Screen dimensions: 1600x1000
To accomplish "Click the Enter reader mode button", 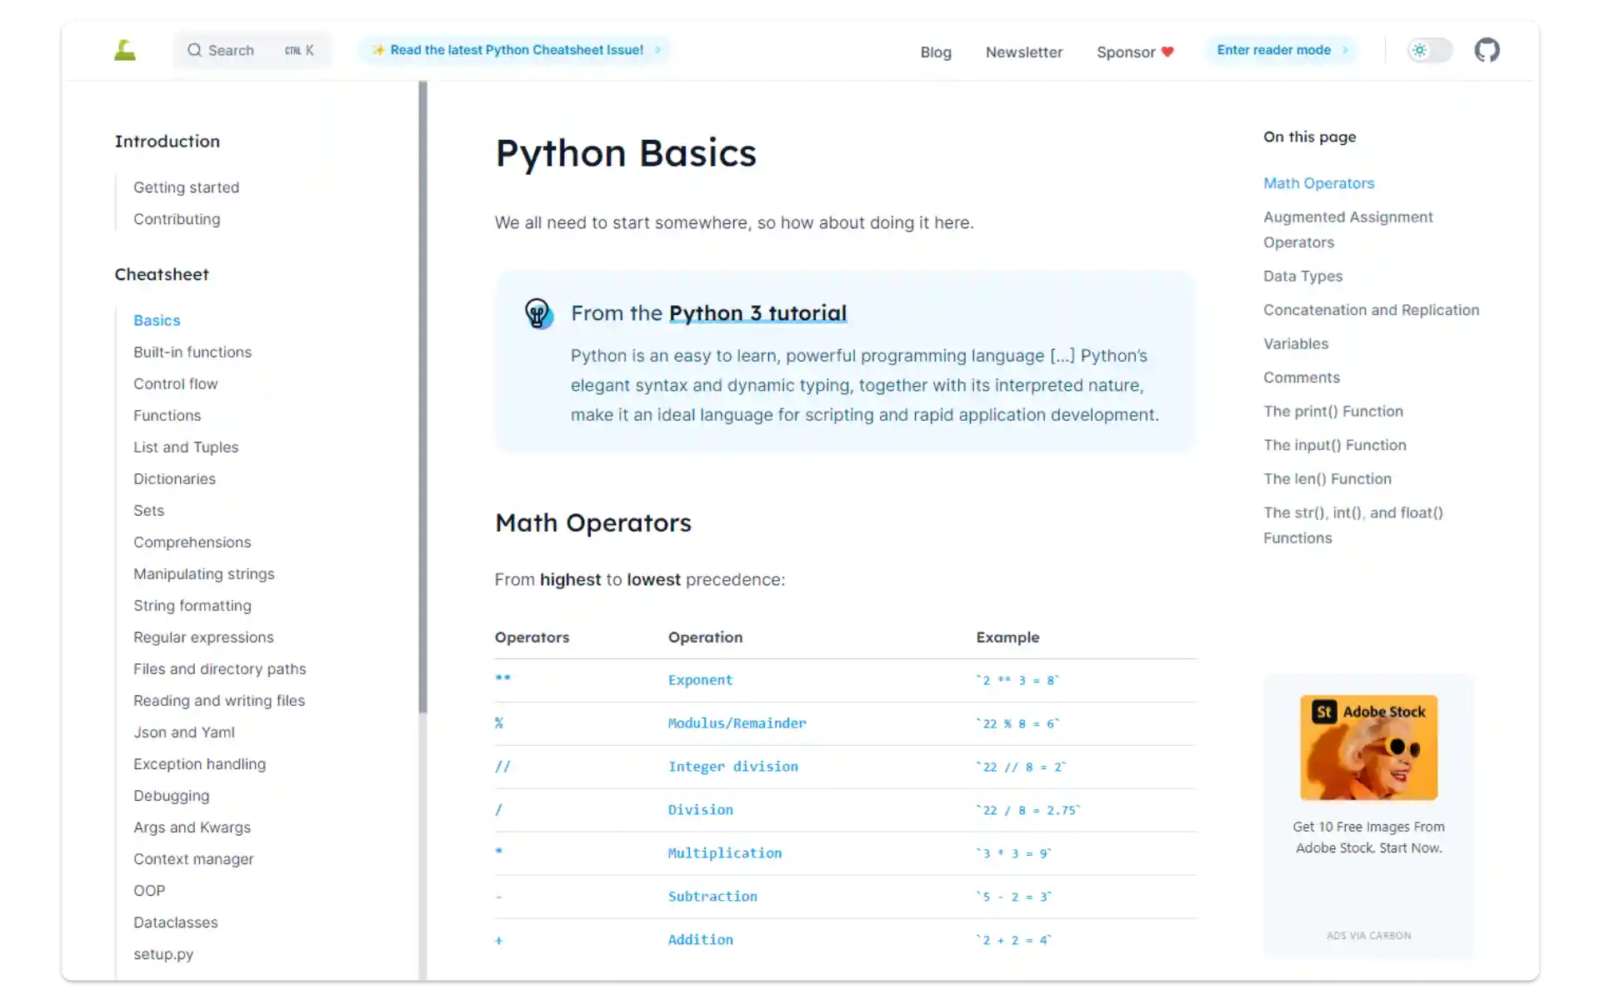I will pyautogui.click(x=1273, y=50).
